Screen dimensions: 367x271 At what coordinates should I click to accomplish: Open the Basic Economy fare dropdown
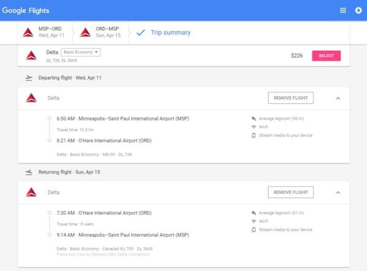pyautogui.click(x=81, y=52)
